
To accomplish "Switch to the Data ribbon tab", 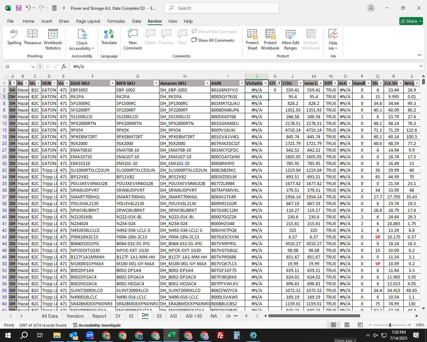I will pos(136,21).
